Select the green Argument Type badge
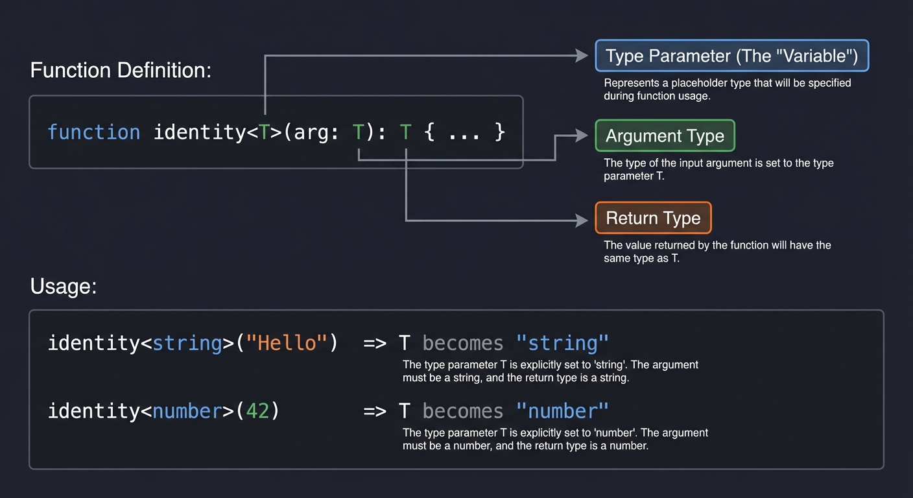The width and height of the screenshot is (913, 498). pos(665,136)
